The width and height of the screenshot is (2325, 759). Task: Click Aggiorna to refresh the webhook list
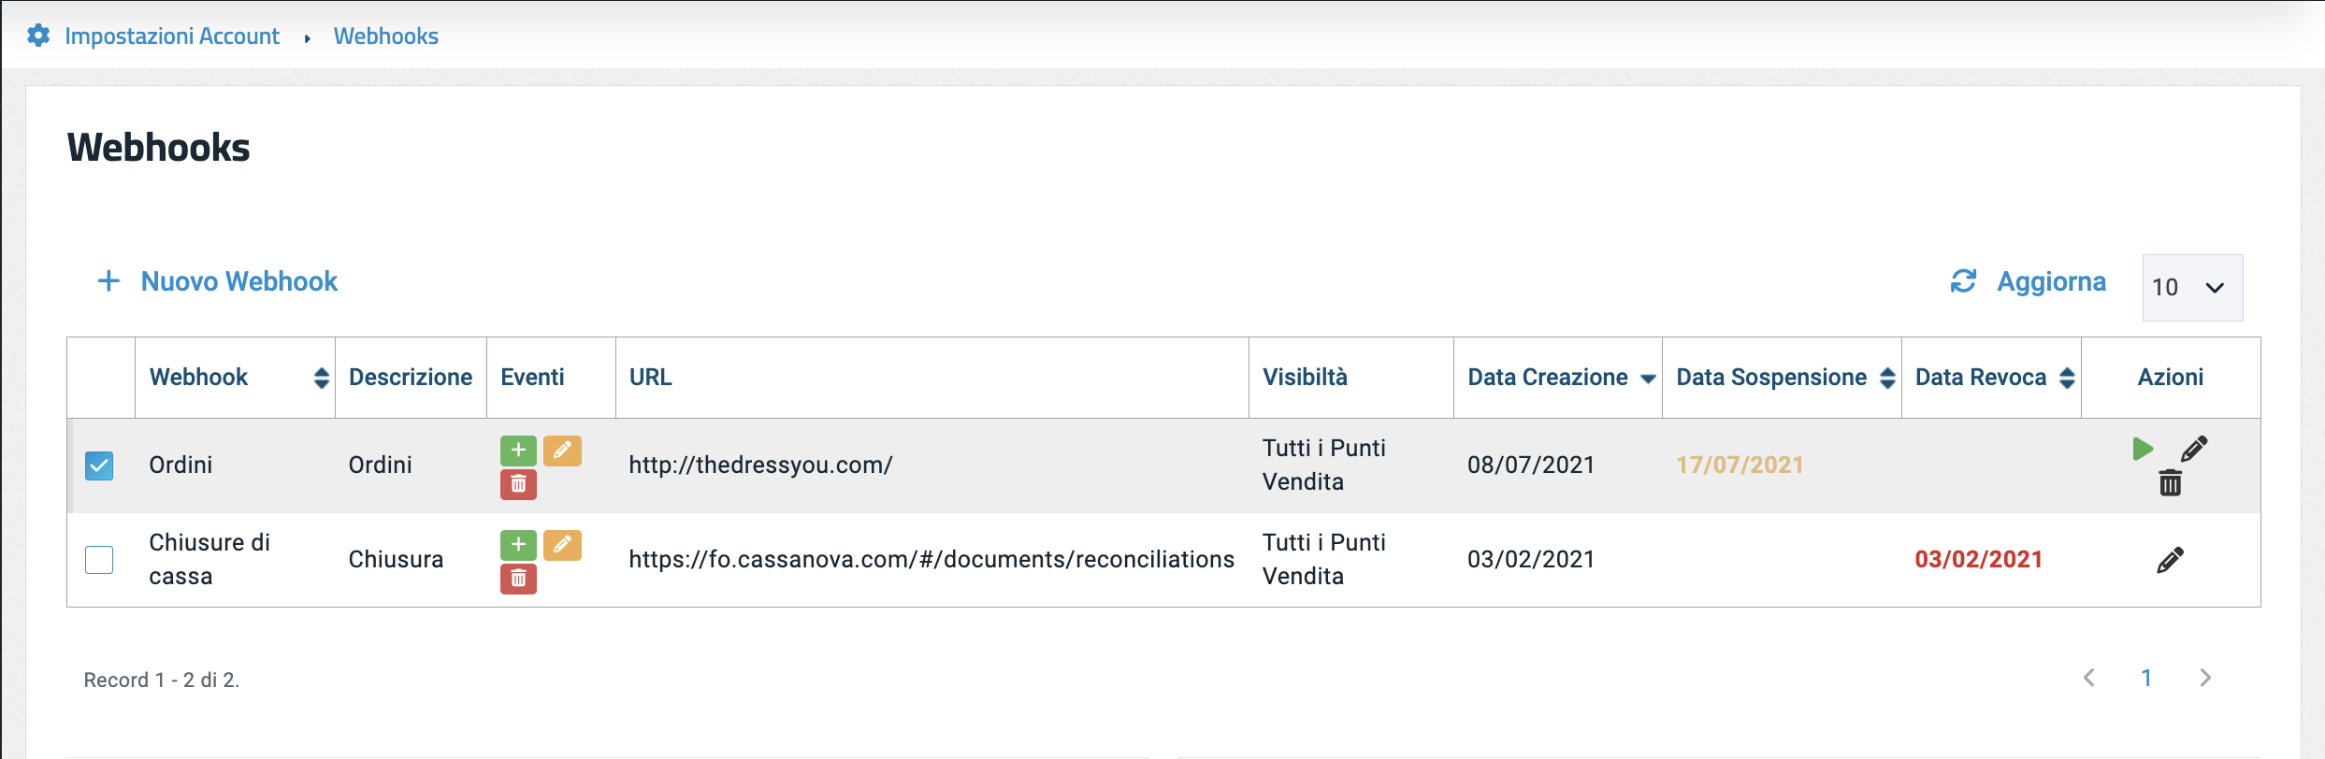pyautogui.click(x=2052, y=280)
